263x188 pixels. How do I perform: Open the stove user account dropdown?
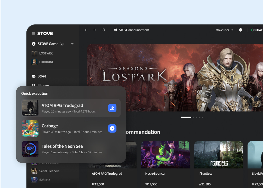click(224, 30)
